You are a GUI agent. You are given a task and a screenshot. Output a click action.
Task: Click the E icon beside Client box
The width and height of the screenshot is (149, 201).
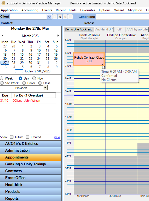(55, 17)
